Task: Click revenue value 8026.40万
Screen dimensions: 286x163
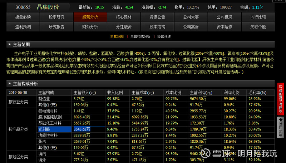Action: coord(82,117)
